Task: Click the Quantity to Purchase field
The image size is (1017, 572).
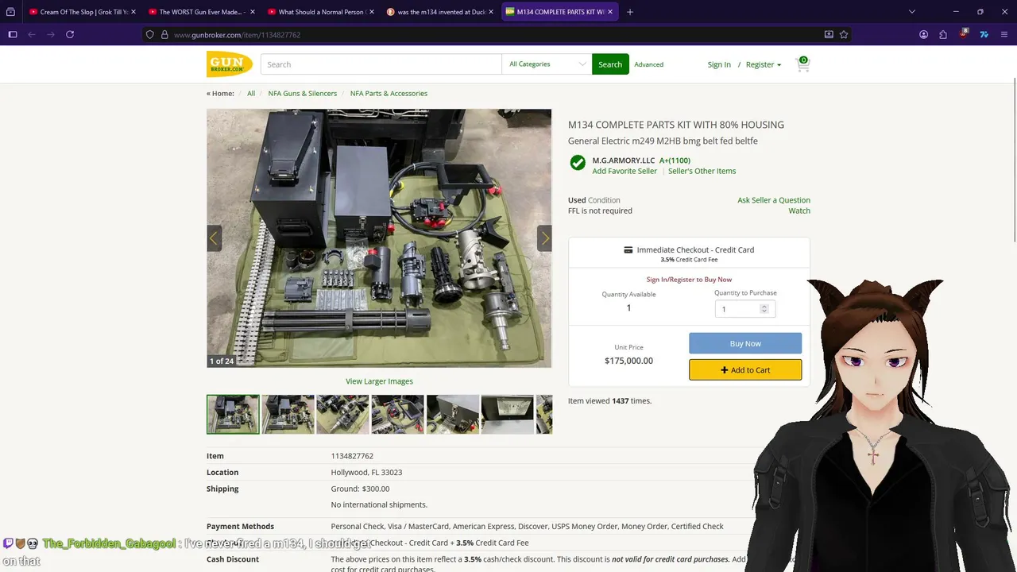Action: (745, 309)
